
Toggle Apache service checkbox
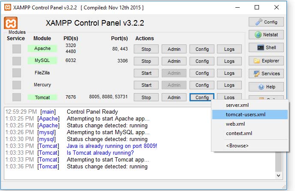click(17, 49)
